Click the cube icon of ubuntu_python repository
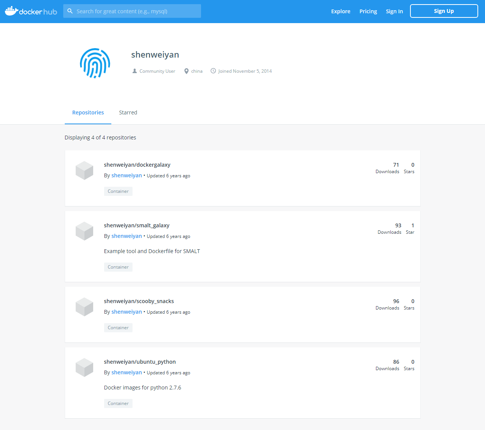Viewport: 485px width, 430px height. 84,367
